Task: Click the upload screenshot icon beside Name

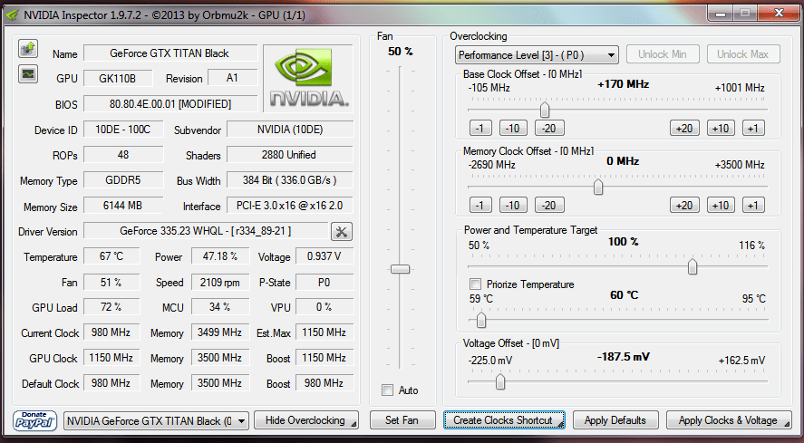Action: (x=28, y=49)
